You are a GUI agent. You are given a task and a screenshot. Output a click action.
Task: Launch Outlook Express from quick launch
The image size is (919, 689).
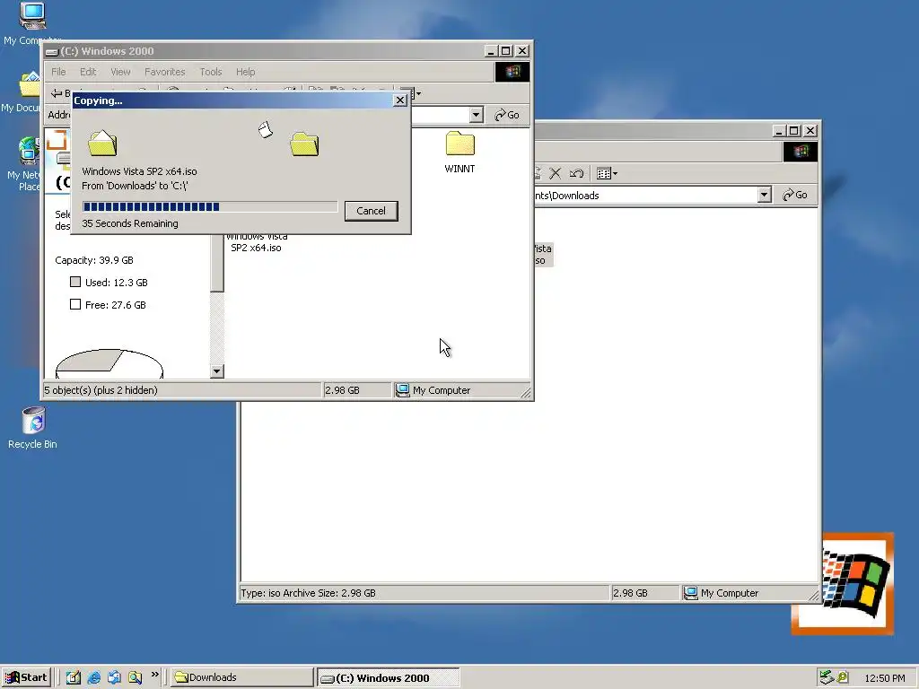[114, 677]
